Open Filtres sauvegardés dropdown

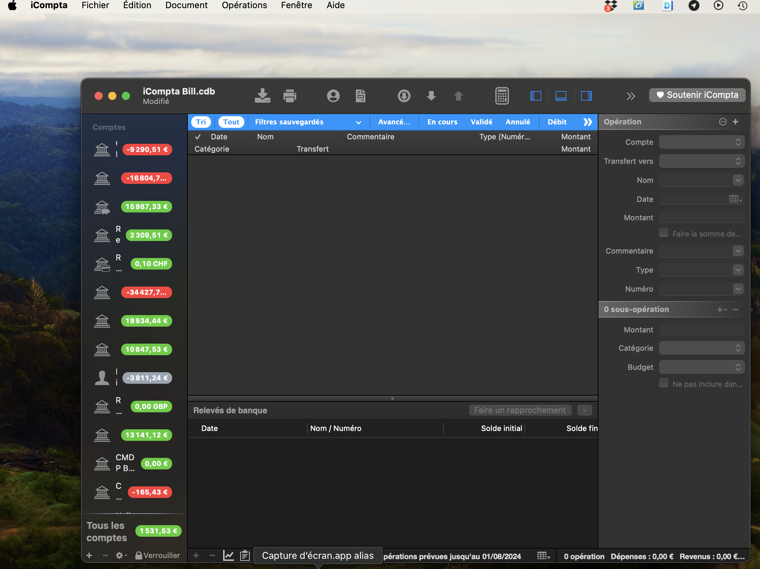pyautogui.click(x=308, y=122)
